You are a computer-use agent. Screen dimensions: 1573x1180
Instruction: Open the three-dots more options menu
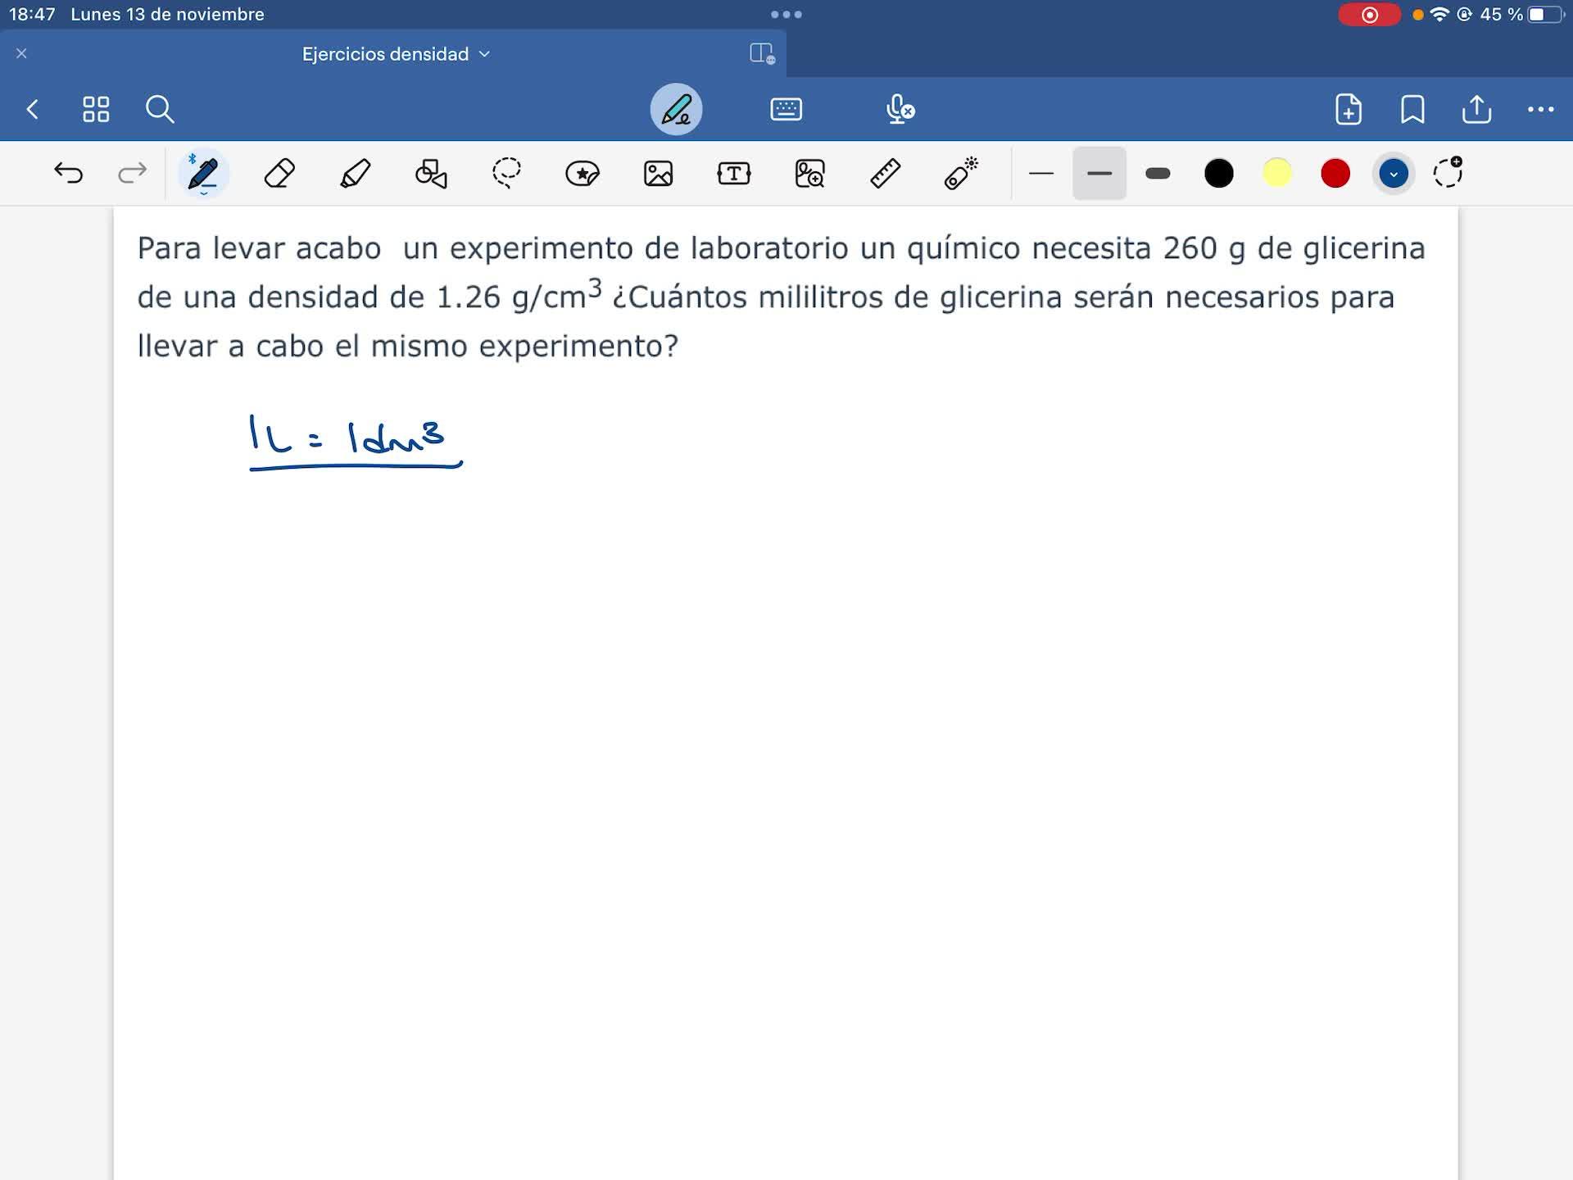[1540, 109]
